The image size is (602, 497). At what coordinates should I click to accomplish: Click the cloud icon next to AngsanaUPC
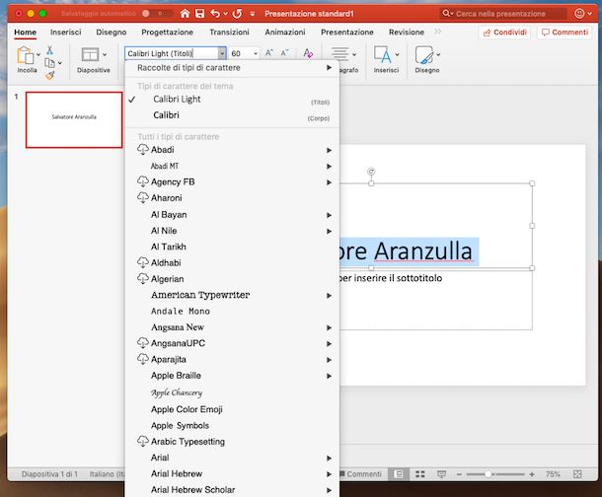coord(143,343)
